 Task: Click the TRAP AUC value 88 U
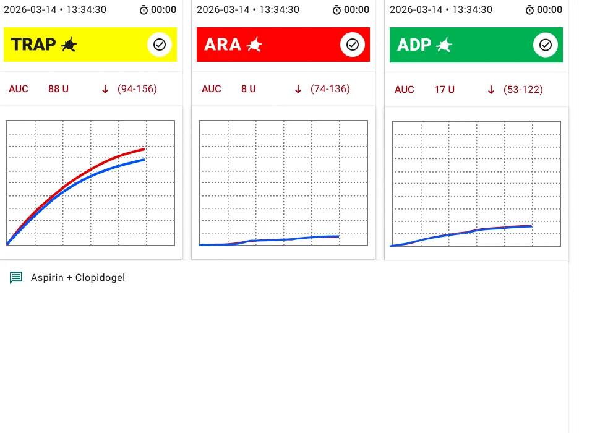tap(58, 89)
